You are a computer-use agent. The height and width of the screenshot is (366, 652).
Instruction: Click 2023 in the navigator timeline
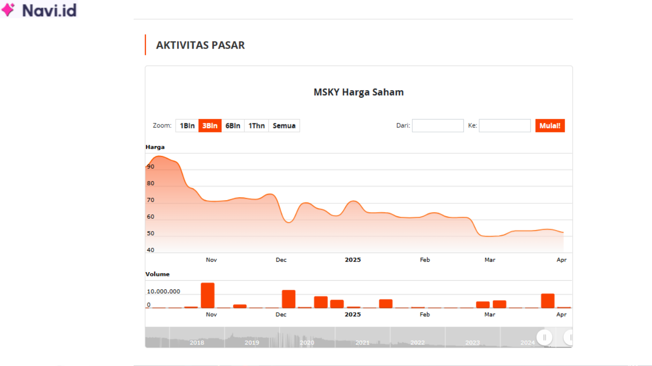[x=473, y=343]
